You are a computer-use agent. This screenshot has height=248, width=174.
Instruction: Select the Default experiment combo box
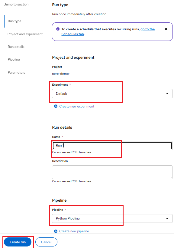(112, 94)
